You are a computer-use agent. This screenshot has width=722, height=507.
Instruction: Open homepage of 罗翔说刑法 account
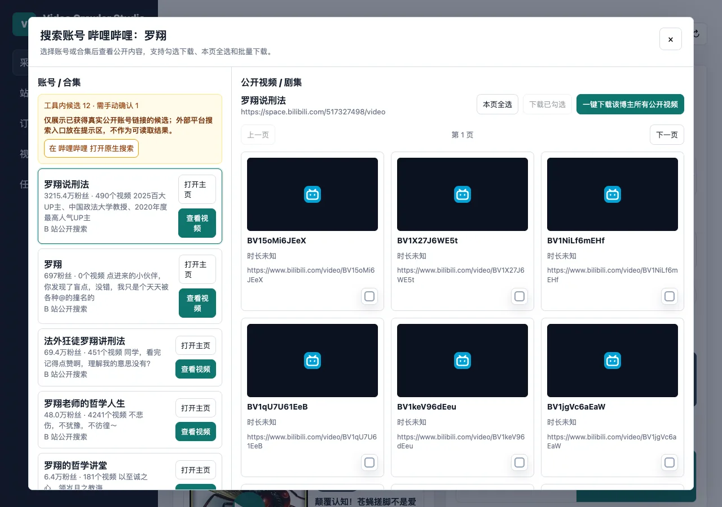197,189
